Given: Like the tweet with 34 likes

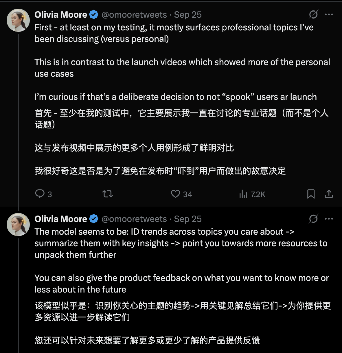Looking at the screenshot, I should coord(175,194).
